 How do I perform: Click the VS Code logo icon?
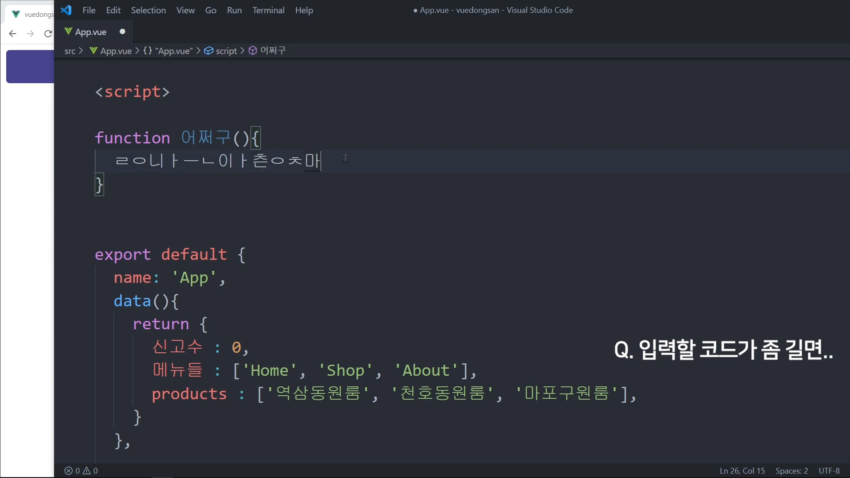[x=66, y=10]
